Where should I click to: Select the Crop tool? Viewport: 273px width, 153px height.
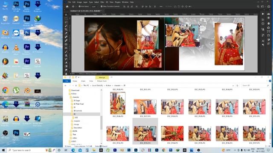click(x=66, y=29)
